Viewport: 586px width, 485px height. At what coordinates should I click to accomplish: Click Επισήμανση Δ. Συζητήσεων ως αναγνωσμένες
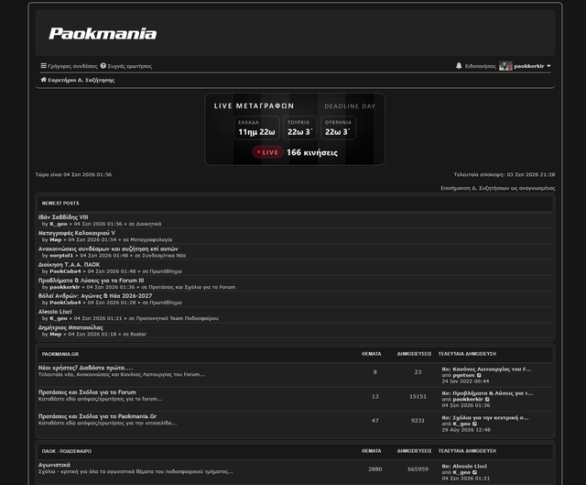tap(498, 188)
